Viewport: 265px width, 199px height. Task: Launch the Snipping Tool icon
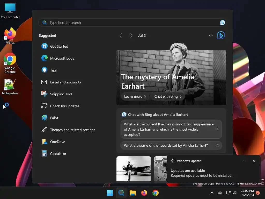click(45, 94)
